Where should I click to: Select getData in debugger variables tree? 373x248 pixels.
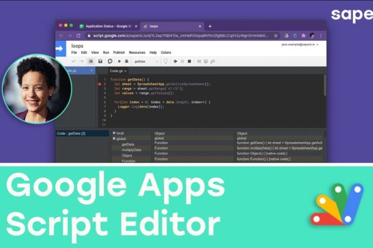pos(127,144)
